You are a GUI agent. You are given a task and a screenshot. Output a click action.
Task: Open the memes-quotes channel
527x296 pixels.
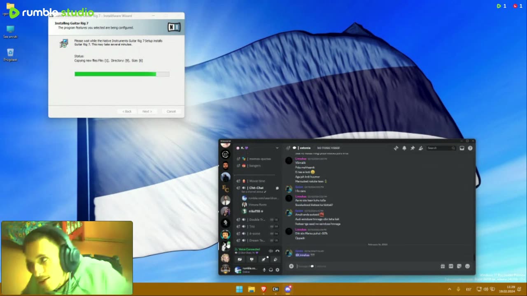257,159
